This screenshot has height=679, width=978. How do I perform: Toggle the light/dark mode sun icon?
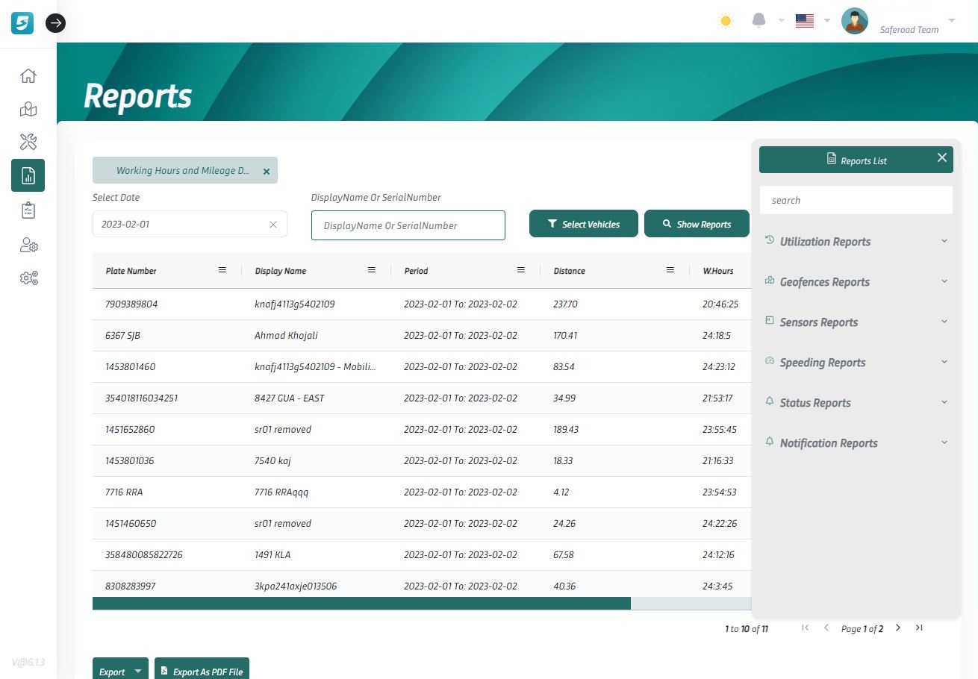(725, 21)
